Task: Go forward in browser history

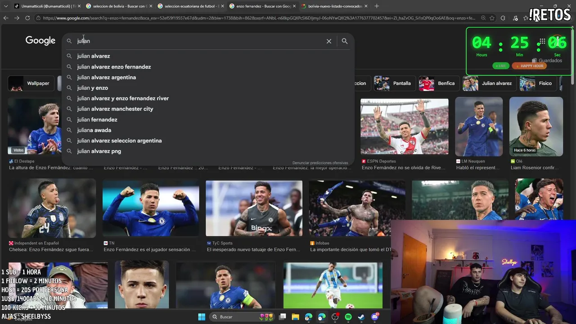Action: click(17, 18)
